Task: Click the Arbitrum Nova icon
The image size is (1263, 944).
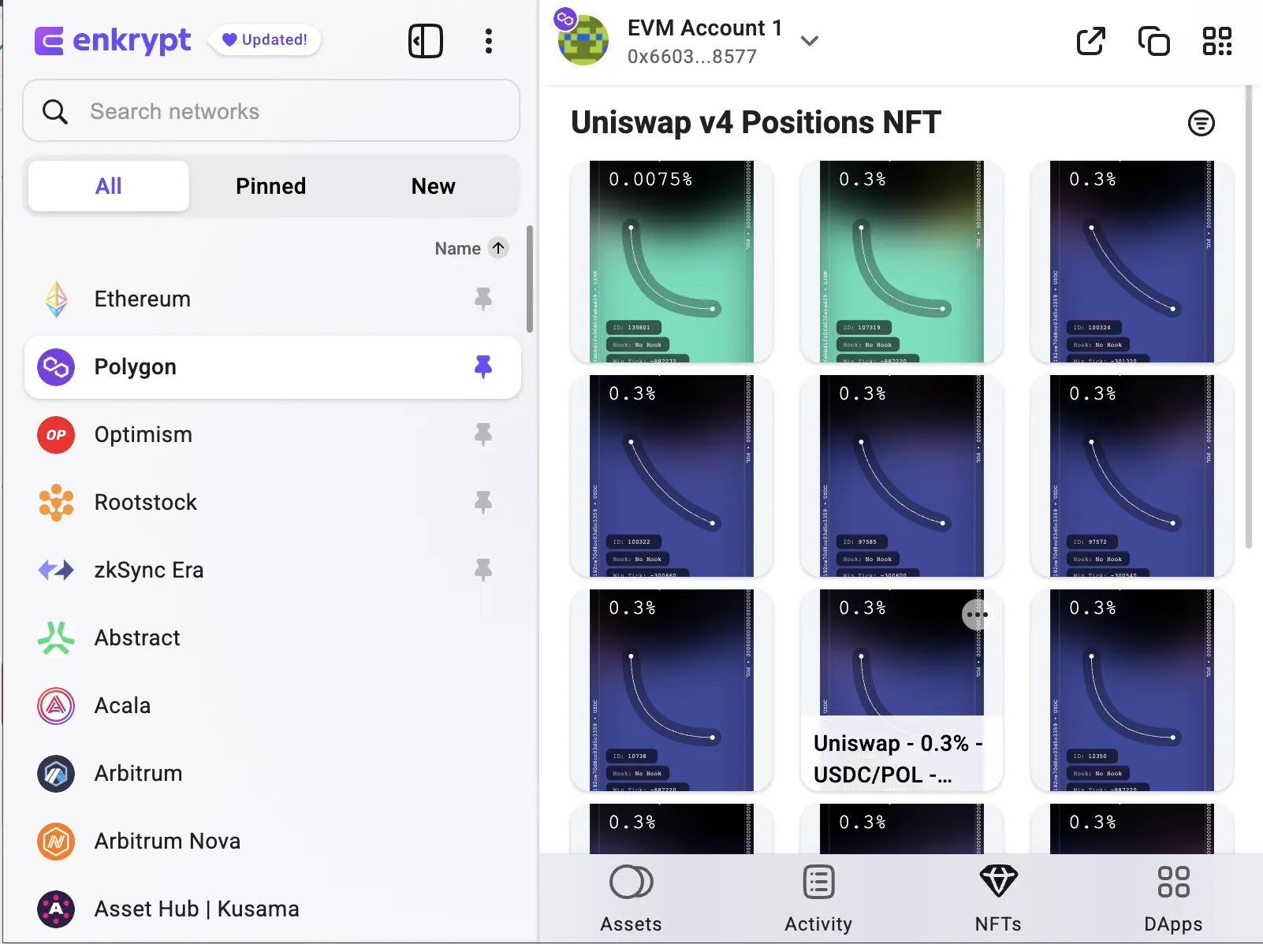Action: pos(56,842)
